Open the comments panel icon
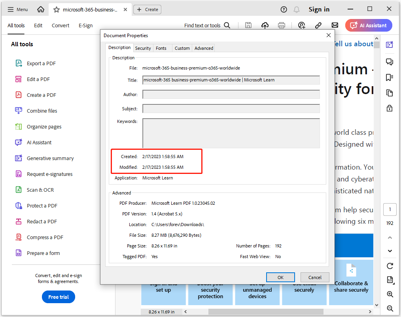 pos(390,62)
